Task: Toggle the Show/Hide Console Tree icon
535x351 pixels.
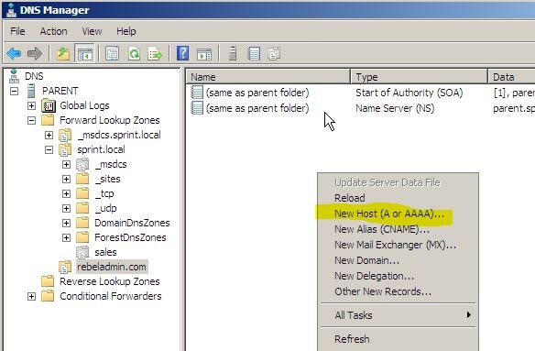Action: 84,53
